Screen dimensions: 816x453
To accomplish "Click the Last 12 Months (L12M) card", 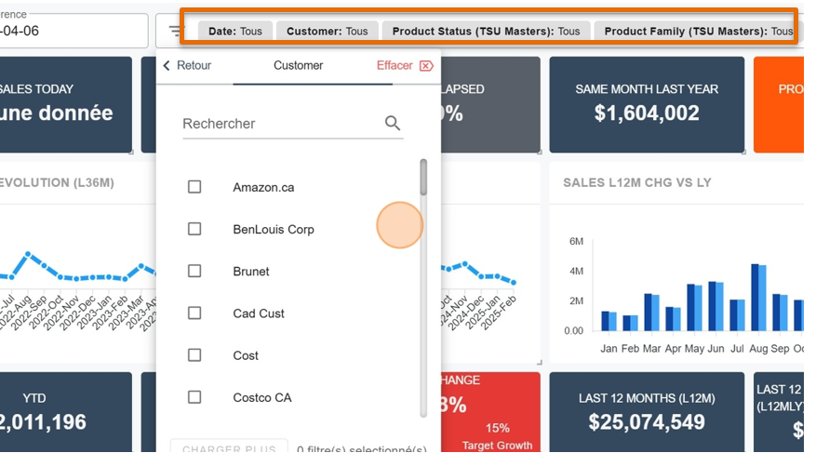I will tap(647, 412).
